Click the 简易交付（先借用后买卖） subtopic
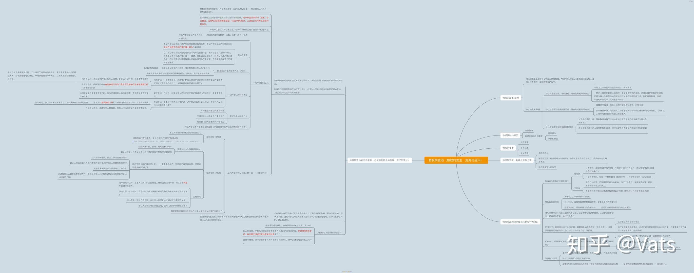Viewport: 694px width, 273px height. point(188,149)
